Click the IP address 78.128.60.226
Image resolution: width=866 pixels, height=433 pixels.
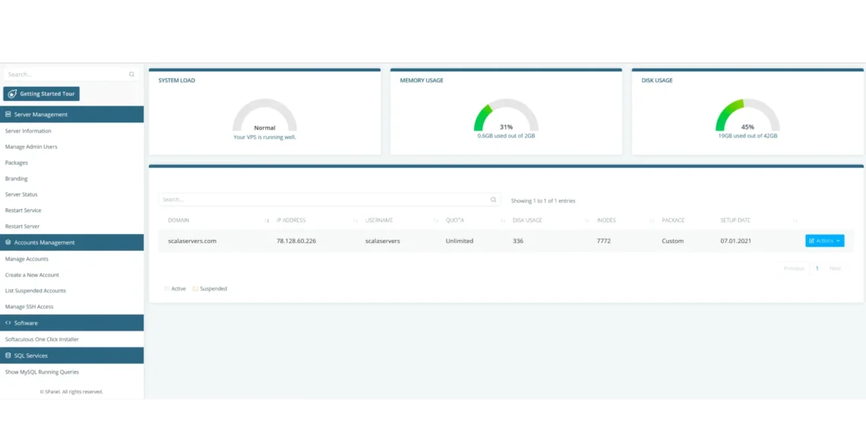[x=296, y=242]
